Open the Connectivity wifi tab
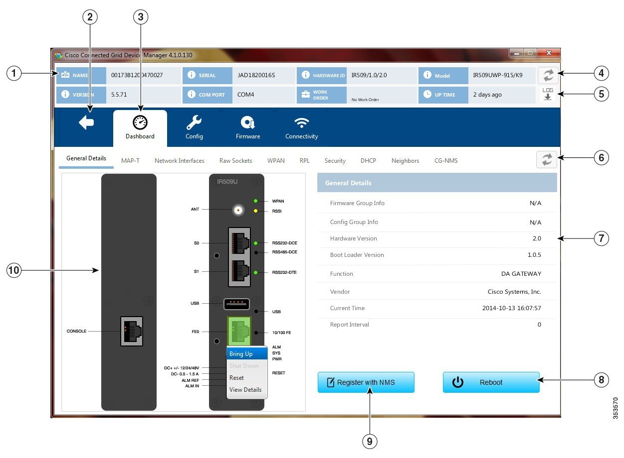Screen dimensions: 624x458 click(301, 128)
